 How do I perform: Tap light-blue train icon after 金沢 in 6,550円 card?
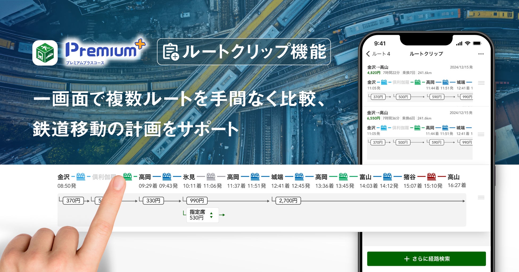point(384,128)
